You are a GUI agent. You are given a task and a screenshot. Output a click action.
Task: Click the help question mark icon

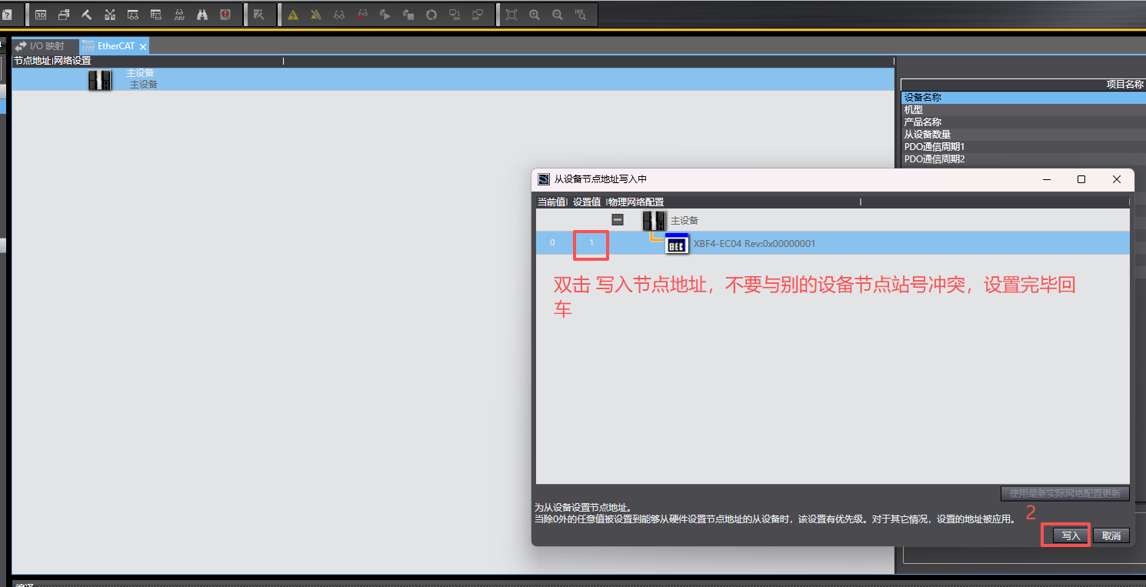coord(6,15)
